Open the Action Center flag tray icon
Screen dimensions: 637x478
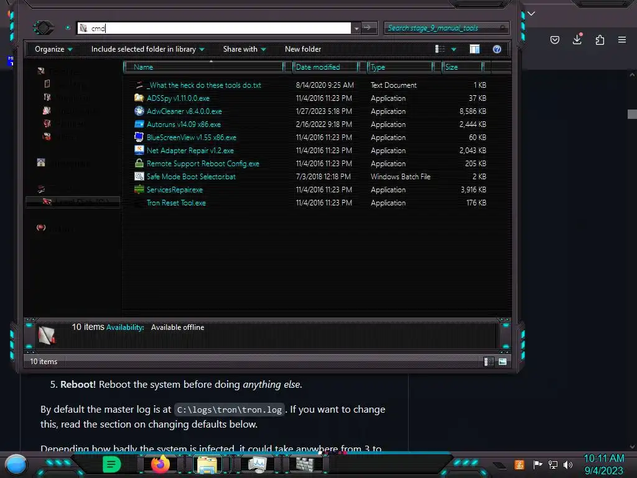coord(537,464)
